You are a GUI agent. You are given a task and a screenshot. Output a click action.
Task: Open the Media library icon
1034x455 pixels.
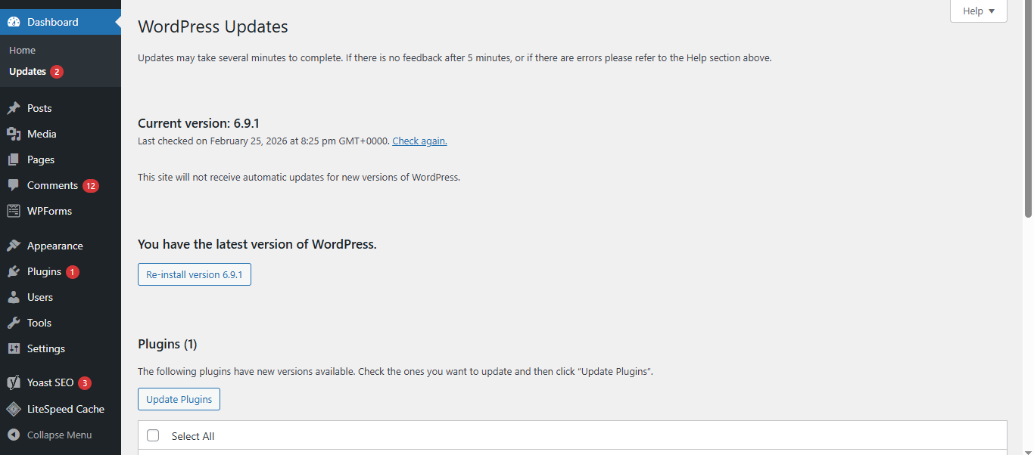tap(13, 134)
